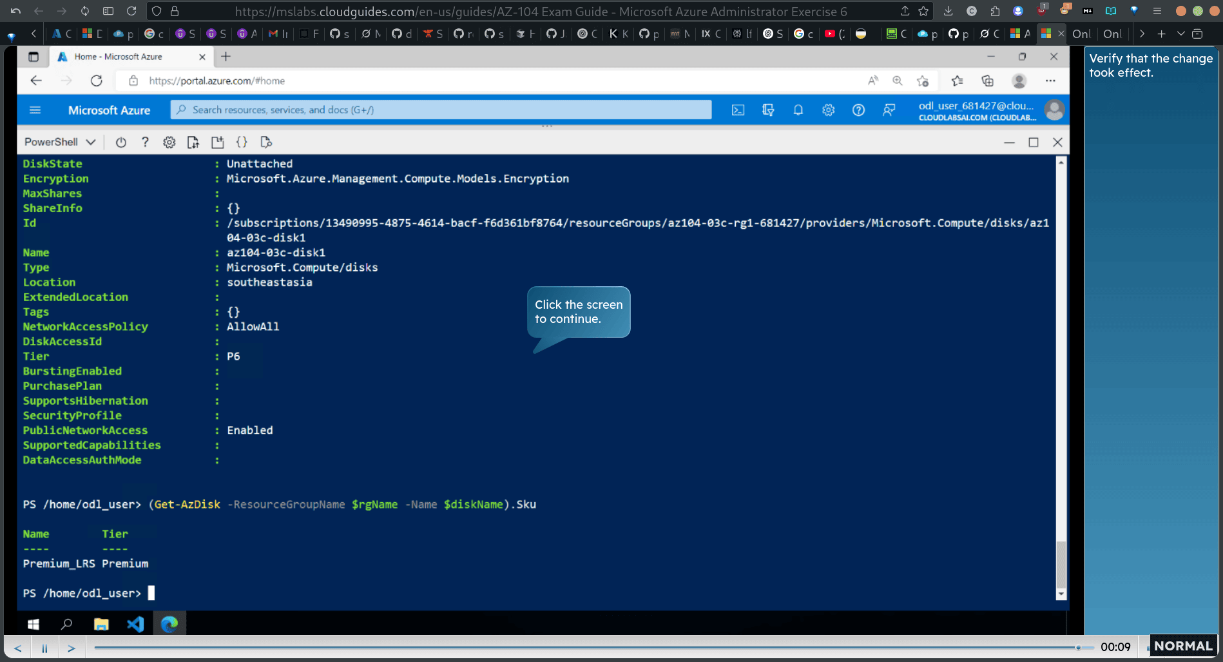Open Azure help and support icon

point(858,110)
